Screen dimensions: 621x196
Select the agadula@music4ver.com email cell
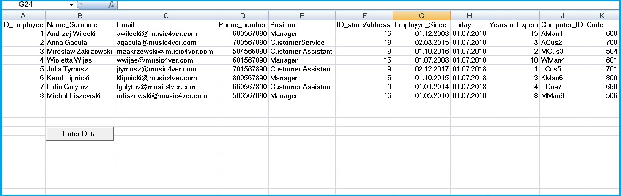[166, 43]
